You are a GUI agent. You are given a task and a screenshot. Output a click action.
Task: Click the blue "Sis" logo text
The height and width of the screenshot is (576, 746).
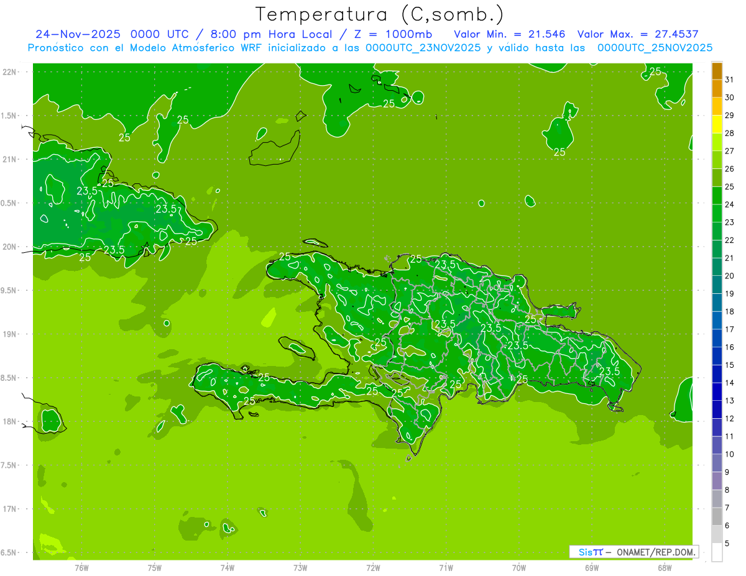[x=586, y=552]
